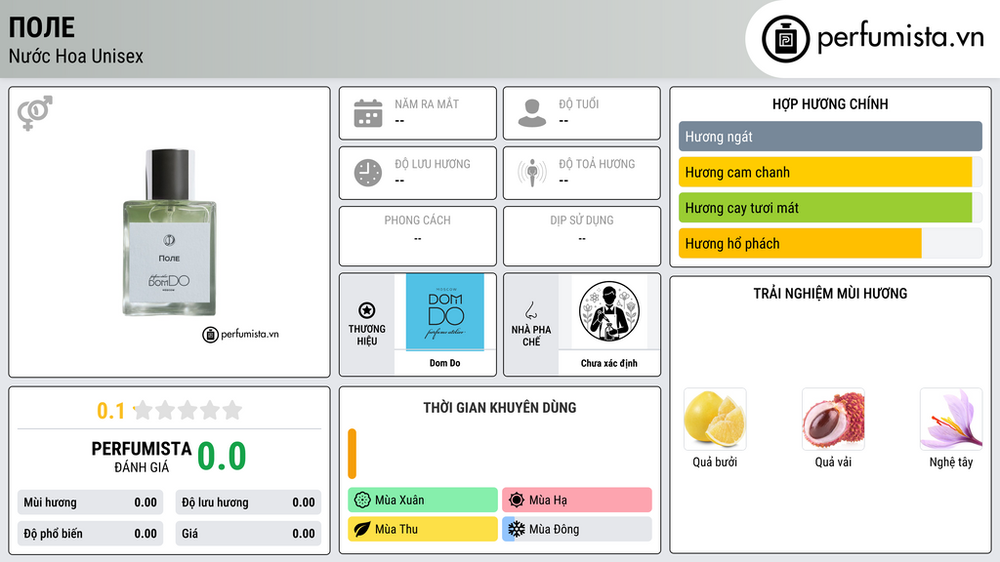The width and height of the screenshot is (1000, 562).
Task: Click the star badge icon above Thương hiệu
Action: (x=367, y=310)
